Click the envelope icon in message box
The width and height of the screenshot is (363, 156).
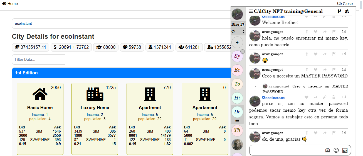pos(328,150)
